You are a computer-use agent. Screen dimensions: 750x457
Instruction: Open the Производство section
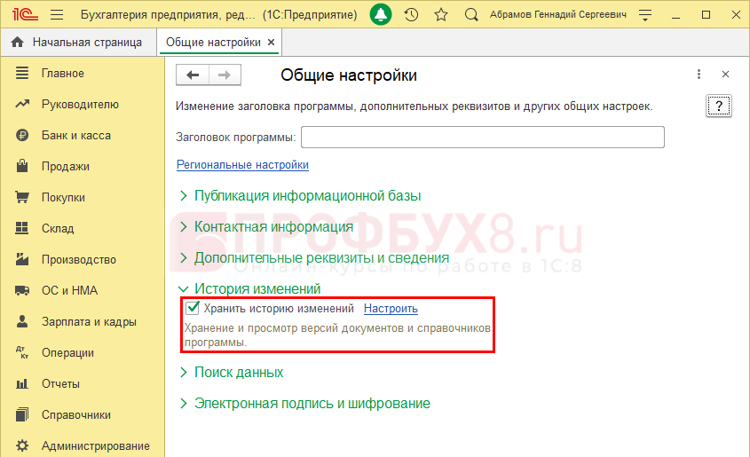[79, 260]
